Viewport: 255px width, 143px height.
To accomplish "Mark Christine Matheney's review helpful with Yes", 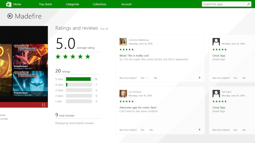I will coord(142,78).
